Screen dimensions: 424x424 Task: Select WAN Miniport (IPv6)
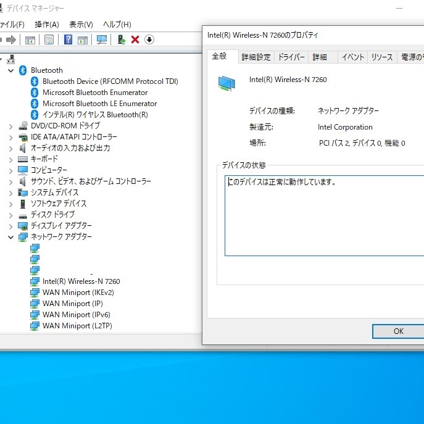tap(77, 315)
